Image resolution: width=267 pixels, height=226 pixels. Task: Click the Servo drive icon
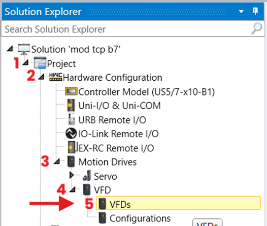(x=87, y=175)
